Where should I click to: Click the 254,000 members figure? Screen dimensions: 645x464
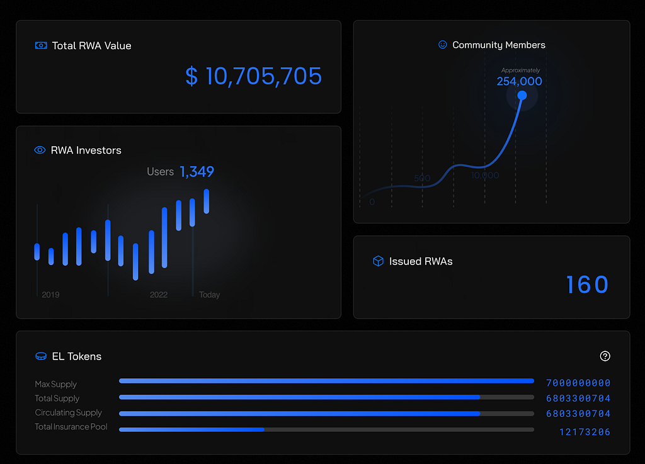coord(519,81)
